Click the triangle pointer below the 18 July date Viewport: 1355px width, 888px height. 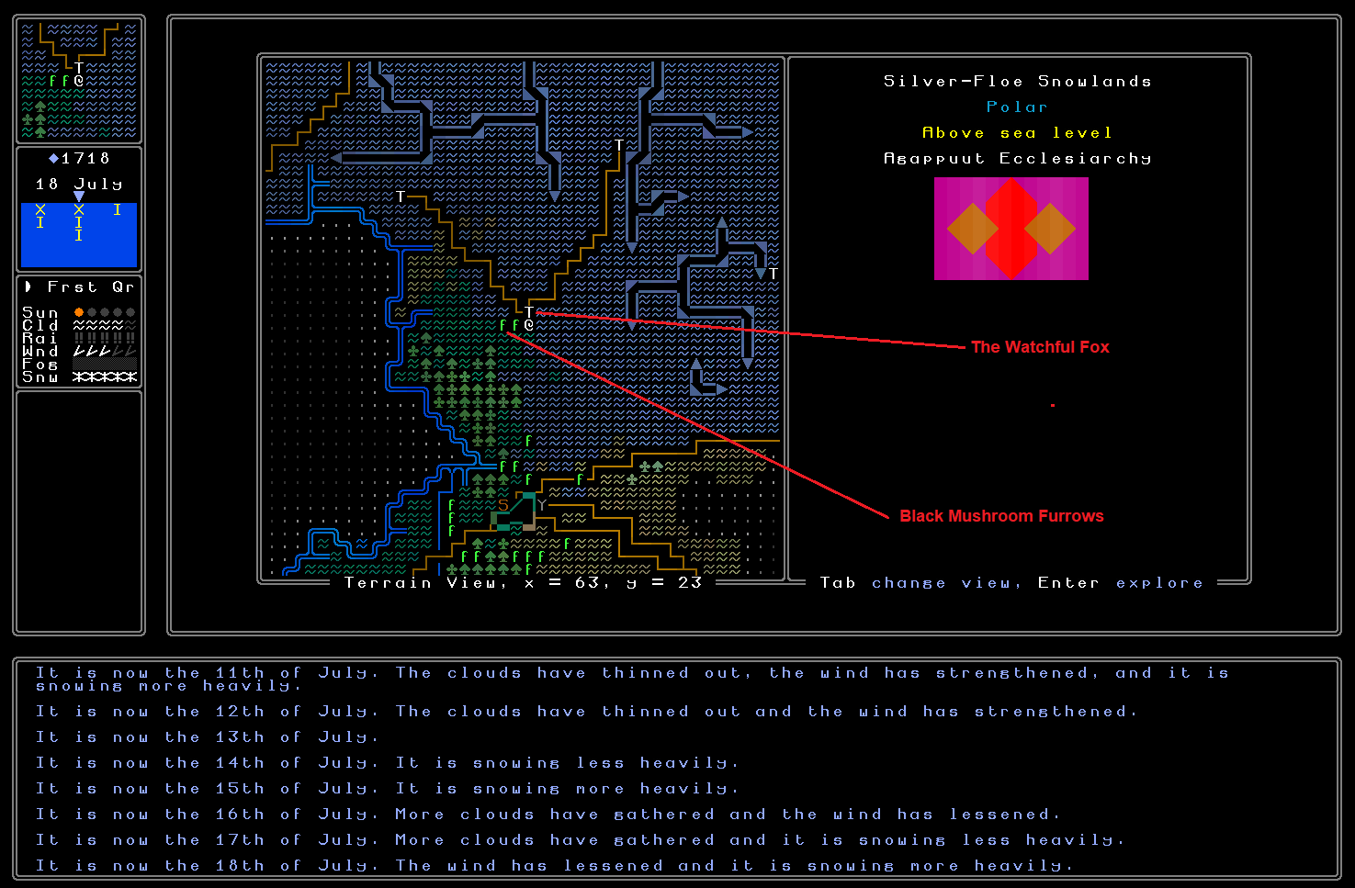(79, 197)
